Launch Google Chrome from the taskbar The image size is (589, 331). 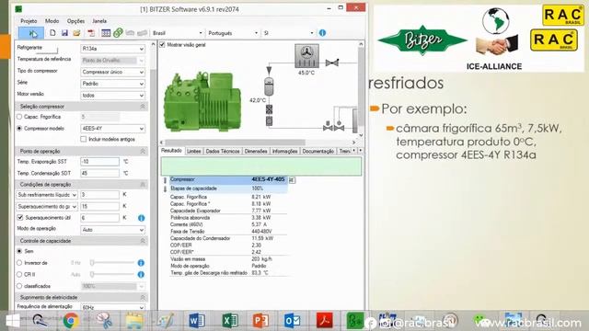(71, 321)
